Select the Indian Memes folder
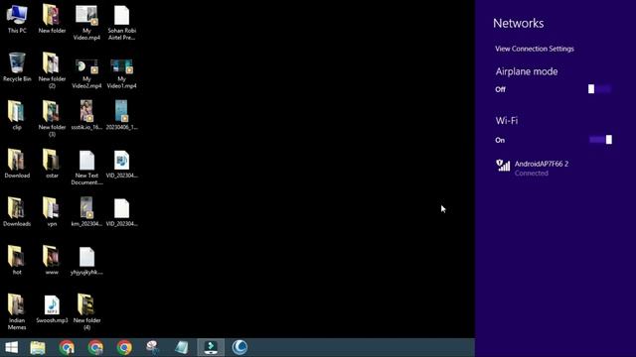 (17, 311)
